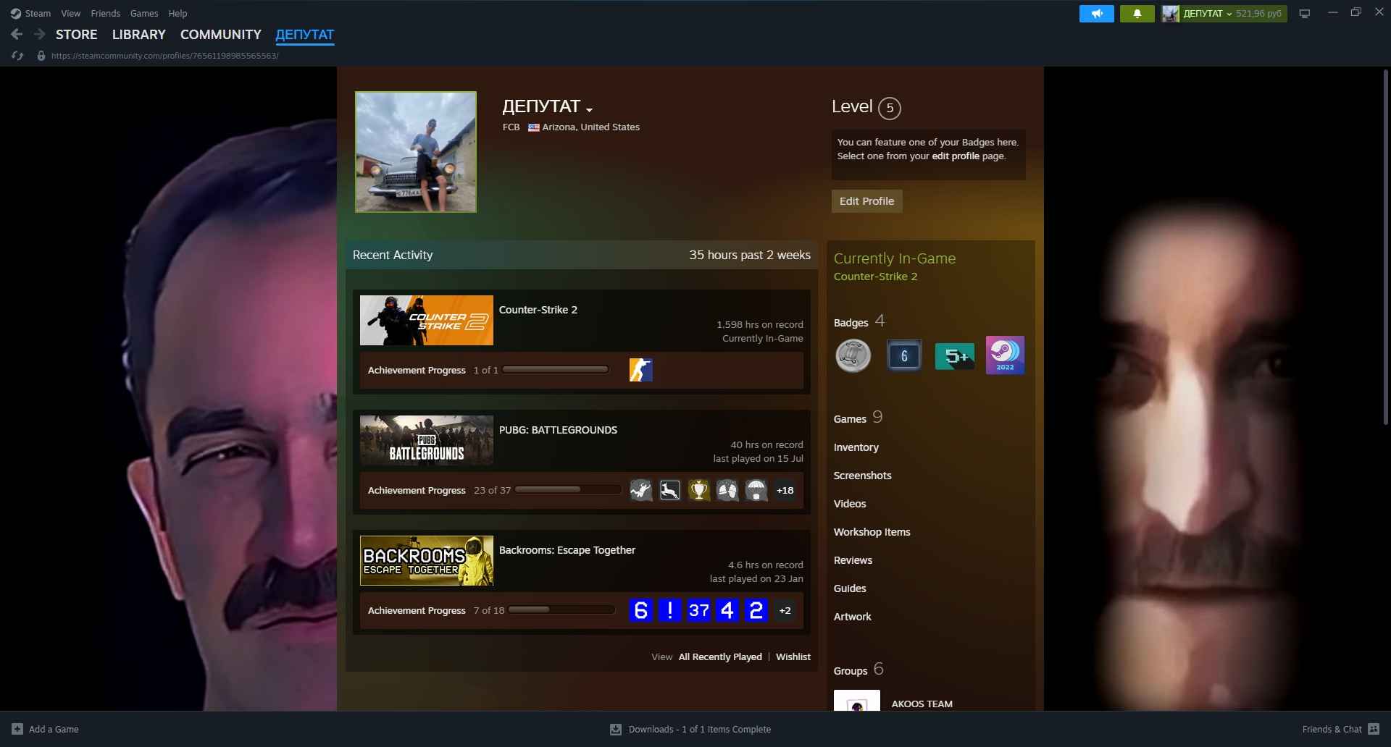The width and height of the screenshot is (1391, 747).
Task: Click the profile URL address field
Action: (165, 56)
